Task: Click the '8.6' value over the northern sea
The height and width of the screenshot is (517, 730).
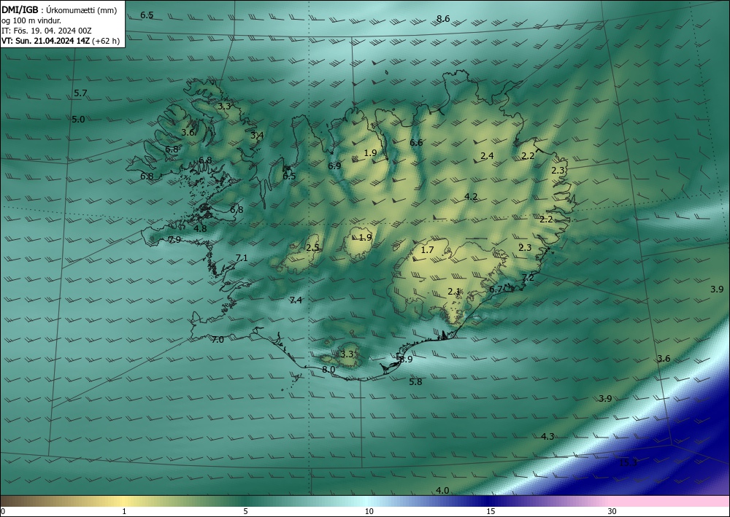Action: click(443, 19)
